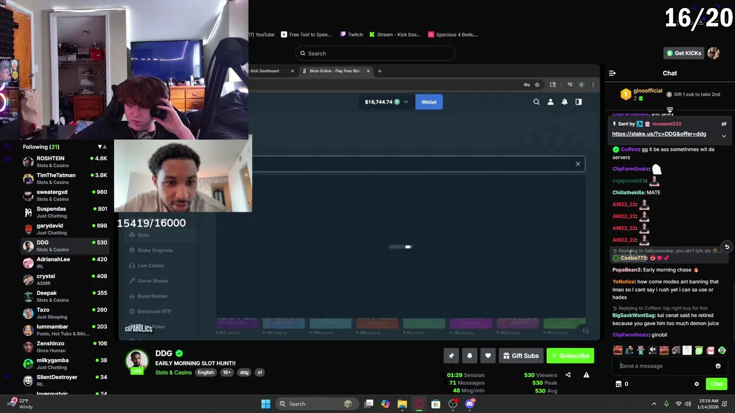
Task: Open Deepak channel in sidebar
Action: 64,297
